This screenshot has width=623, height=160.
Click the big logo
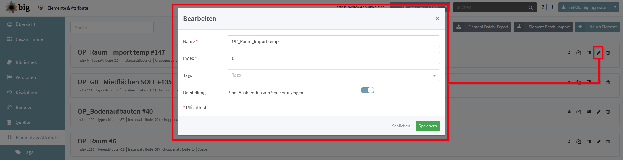[x=18, y=7]
